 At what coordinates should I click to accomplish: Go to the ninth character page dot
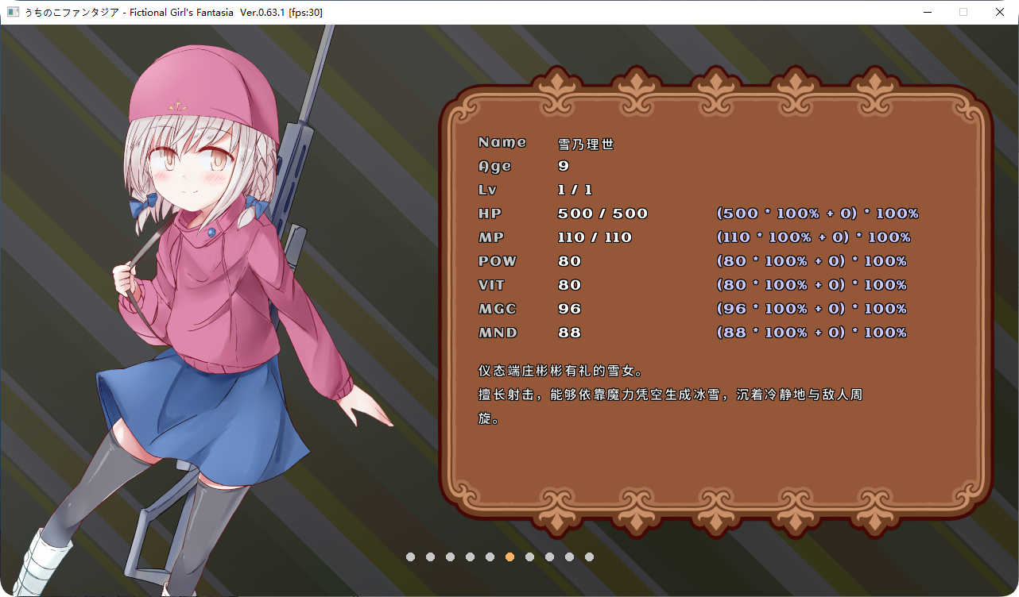point(569,557)
